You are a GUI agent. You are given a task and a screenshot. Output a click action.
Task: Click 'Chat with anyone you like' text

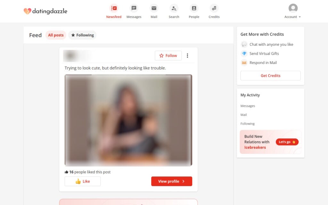[x=271, y=44]
